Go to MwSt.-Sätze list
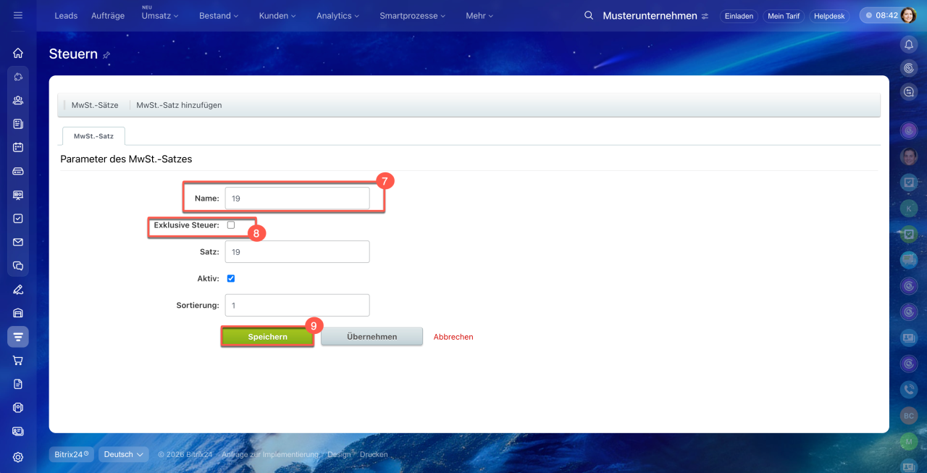Screen dimensions: 927x473 (95, 105)
